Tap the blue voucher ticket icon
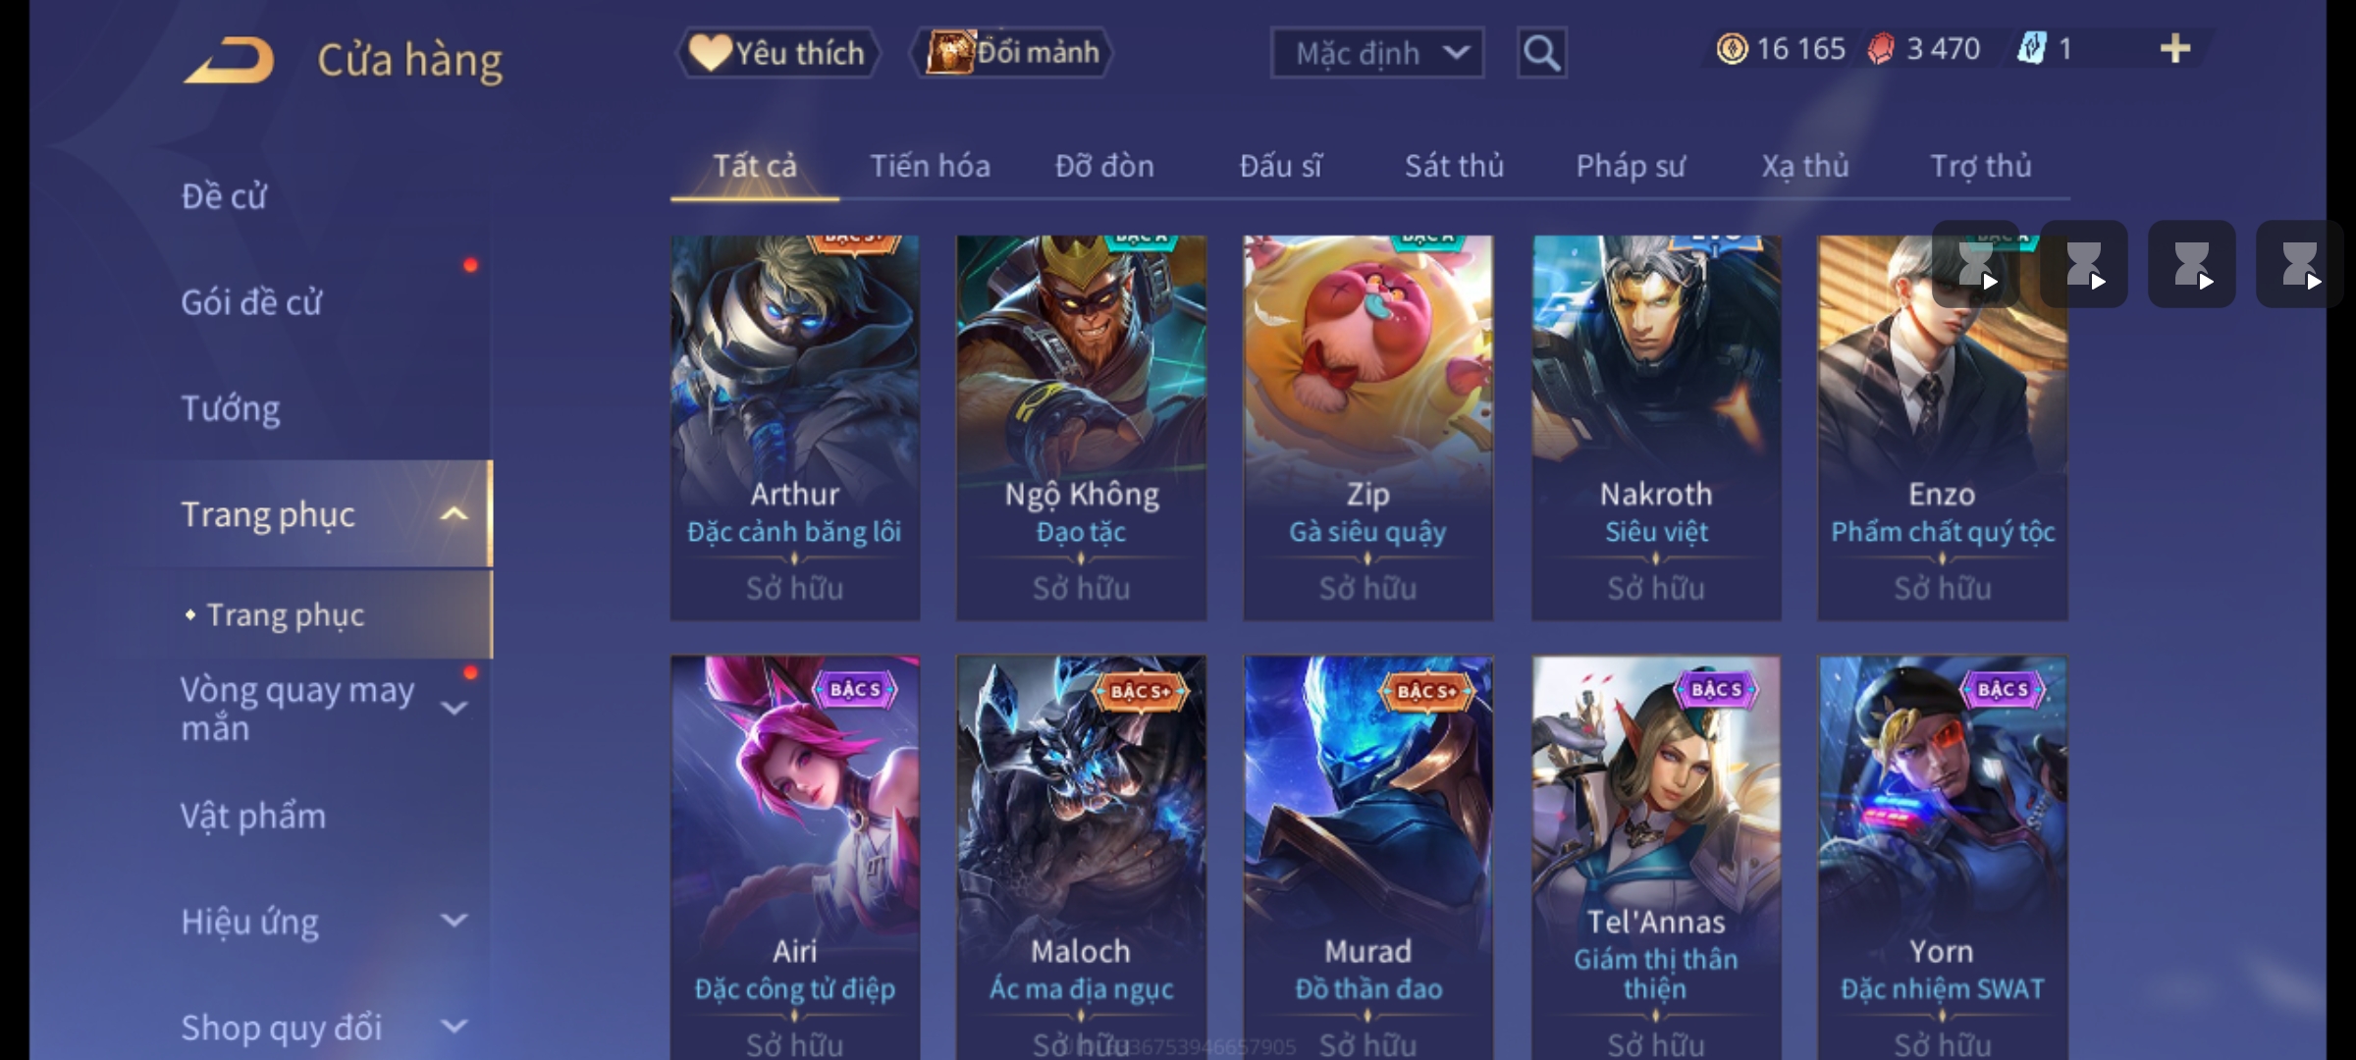The width and height of the screenshot is (2356, 1060). [x=2031, y=49]
